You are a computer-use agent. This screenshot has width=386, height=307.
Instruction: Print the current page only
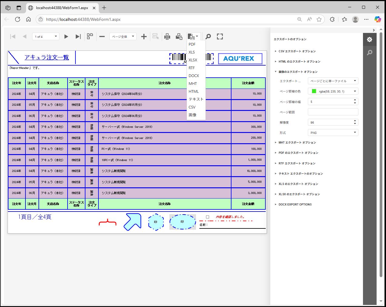179,37
